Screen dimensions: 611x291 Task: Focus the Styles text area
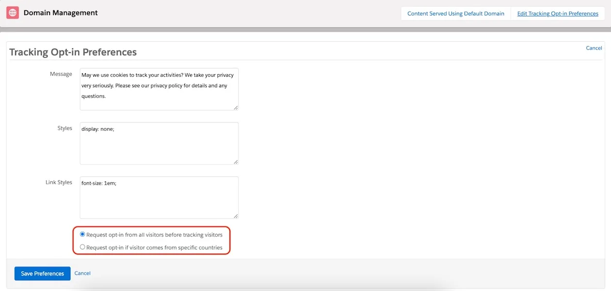point(159,144)
